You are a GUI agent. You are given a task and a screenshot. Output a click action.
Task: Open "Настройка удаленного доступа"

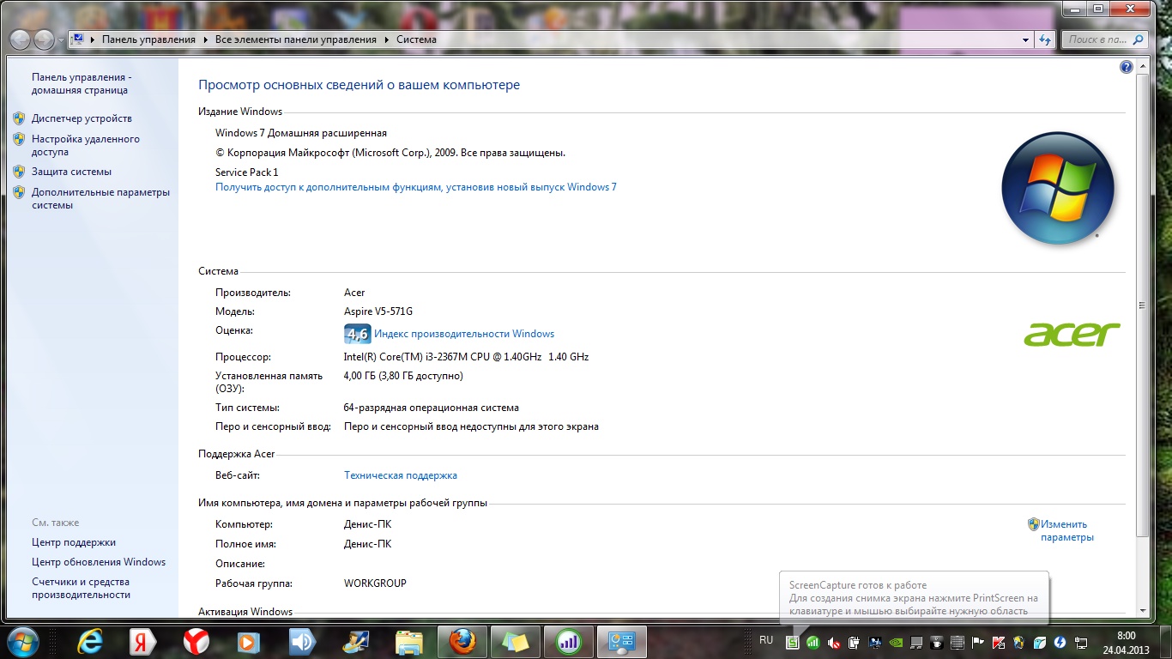click(x=86, y=145)
